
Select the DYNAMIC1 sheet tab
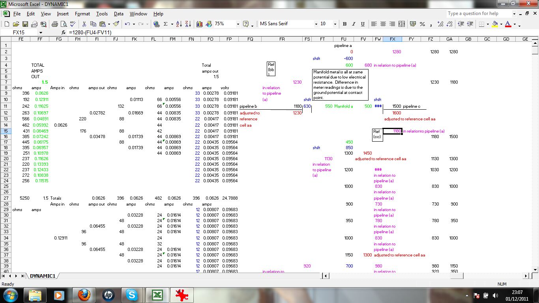coord(43,276)
